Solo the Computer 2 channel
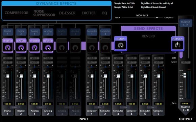Screen dimensions: 196x122 point(105,58)
